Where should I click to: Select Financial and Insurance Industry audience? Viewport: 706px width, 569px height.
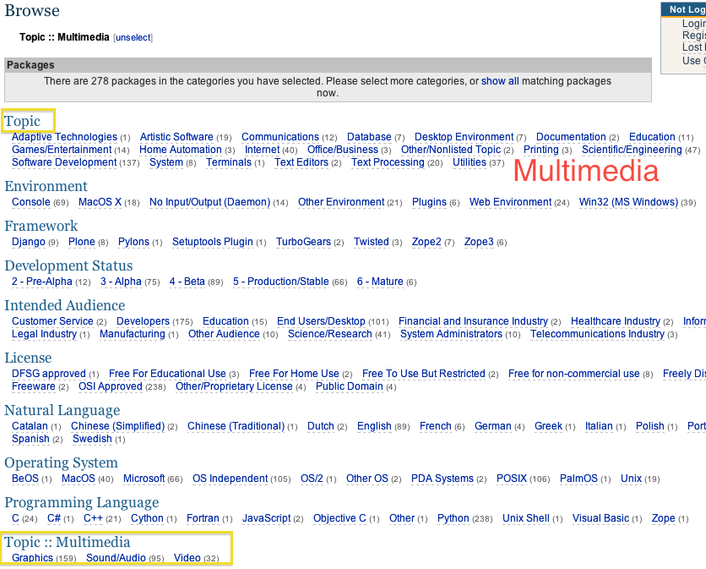tap(473, 321)
